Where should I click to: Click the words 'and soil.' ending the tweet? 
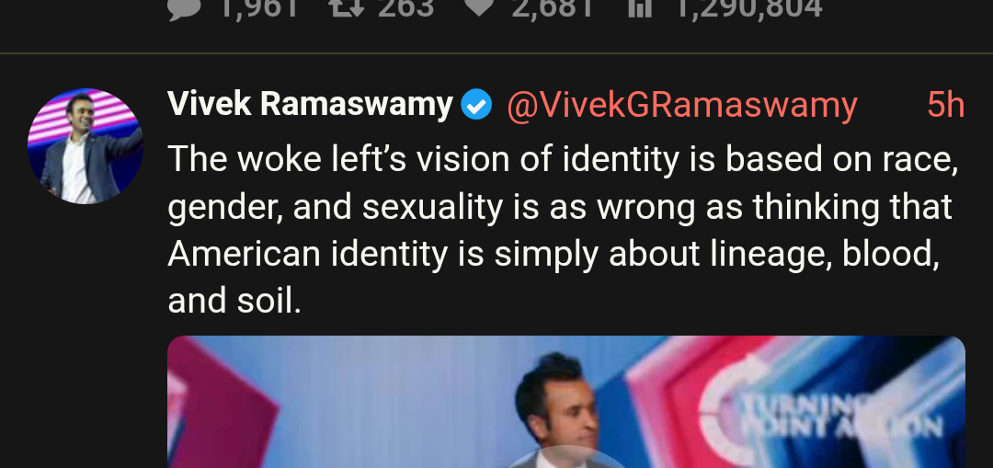234,301
